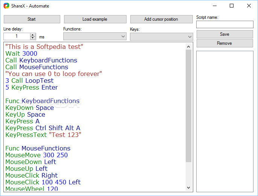Click the line 5 KeyPress Enter

32,87
